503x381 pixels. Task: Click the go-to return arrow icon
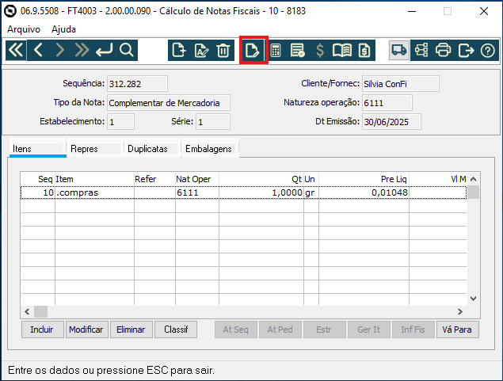pyautogui.click(x=105, y=51)
